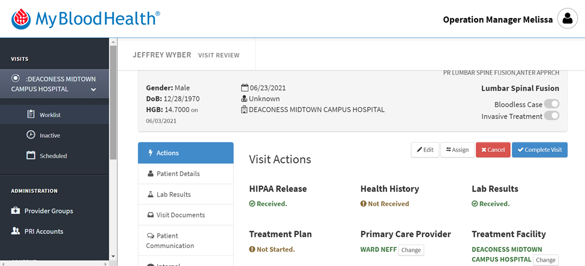Toggle the Bloodless Case switch
Viewport: 585px width, 266px height.
point(551,104)
